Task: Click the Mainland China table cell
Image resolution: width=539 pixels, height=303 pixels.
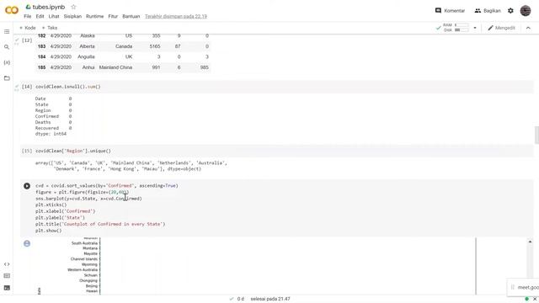Action: [115, 67]
